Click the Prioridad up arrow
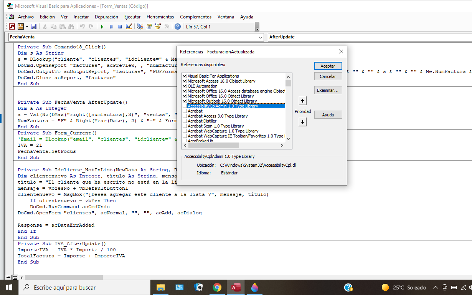472x295 pixels. [302, 100]
